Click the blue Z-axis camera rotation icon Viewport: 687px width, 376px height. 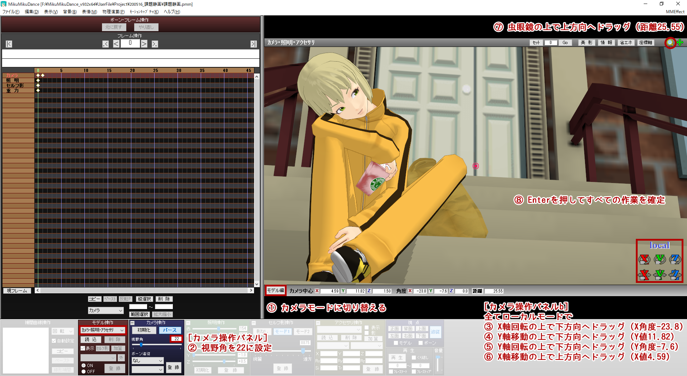[675, 259]
